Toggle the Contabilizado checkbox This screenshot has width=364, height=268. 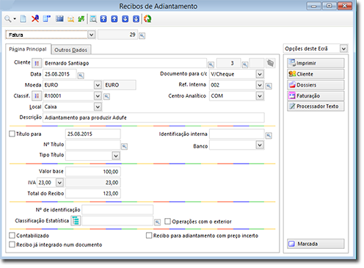pos(12,236)
